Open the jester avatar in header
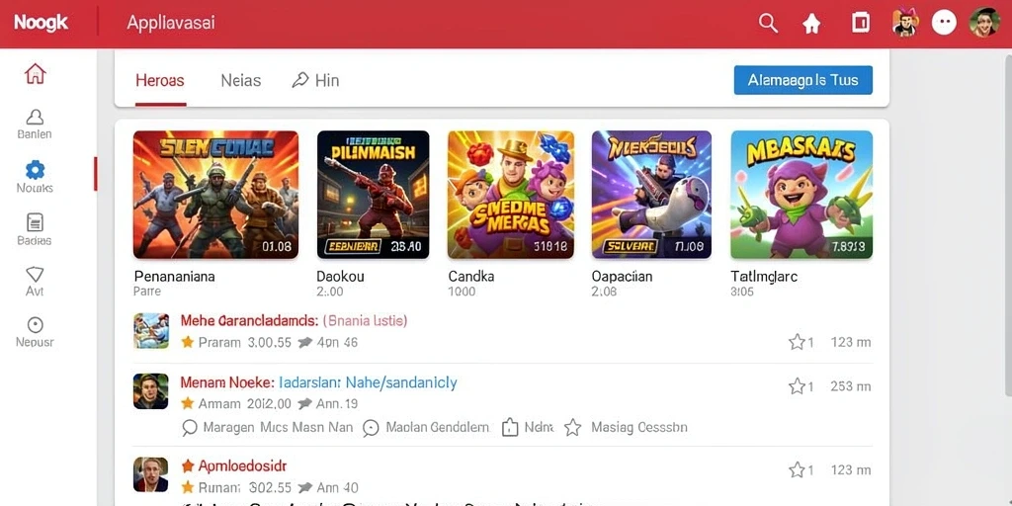This screenshot has height=506, width=1012. tap(905, 23)
